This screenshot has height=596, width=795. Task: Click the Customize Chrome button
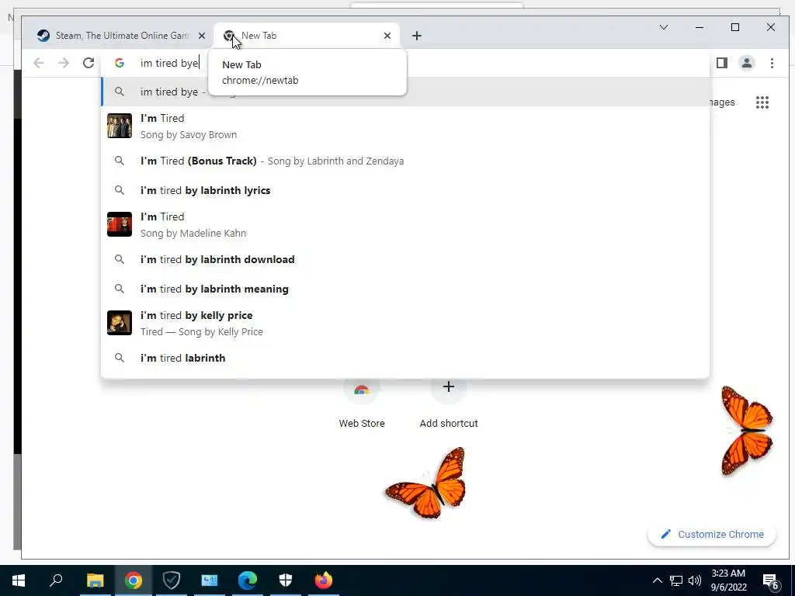[x=712, y=534]
